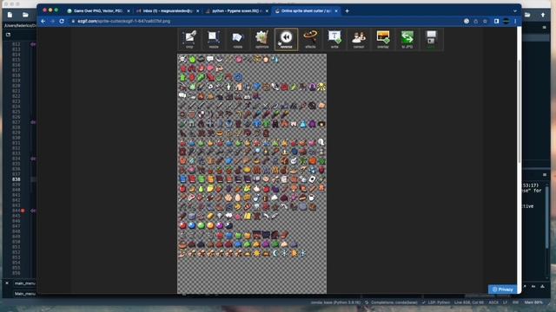Select the Online sprite sheet cutter tab
The height and width of the screenshot is (312, 556).
[307, 11]
